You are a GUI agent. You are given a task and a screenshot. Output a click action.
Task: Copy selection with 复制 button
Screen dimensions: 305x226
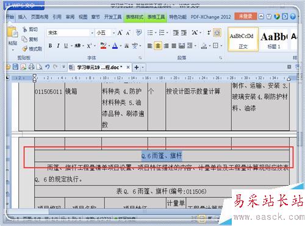(30, 39)
